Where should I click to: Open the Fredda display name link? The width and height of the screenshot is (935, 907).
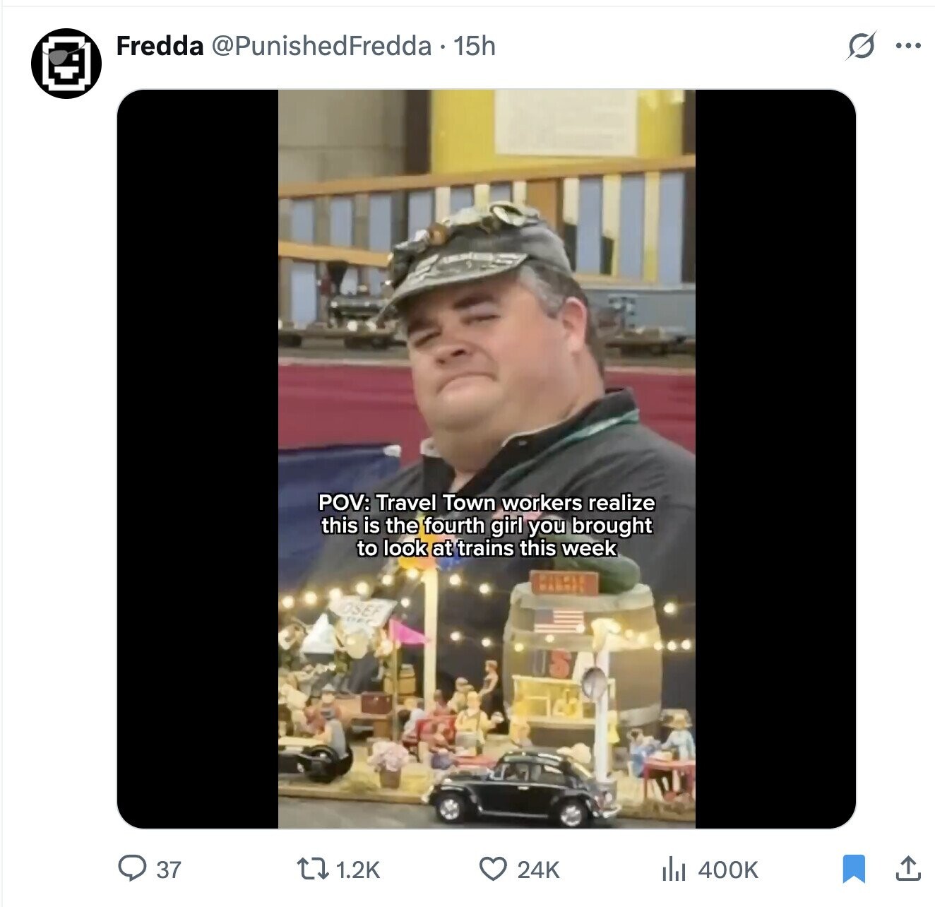click(160, 47)
